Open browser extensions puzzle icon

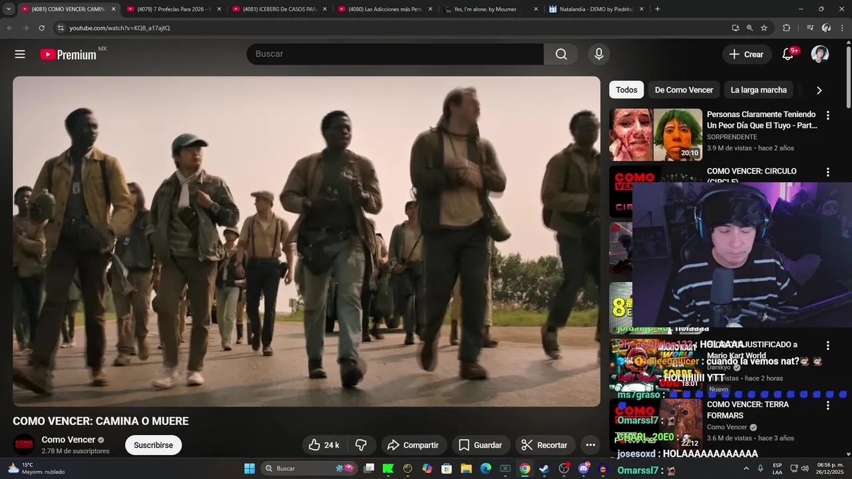pyautogui.click(x=786, y=28)
